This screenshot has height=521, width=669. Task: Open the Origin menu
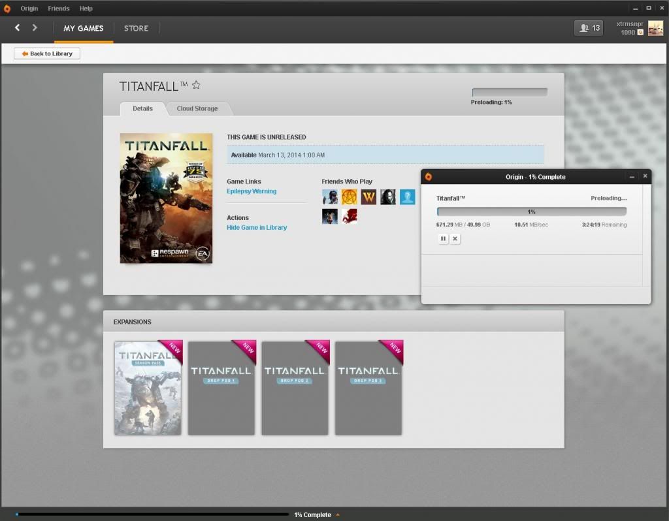pos(29,8)
